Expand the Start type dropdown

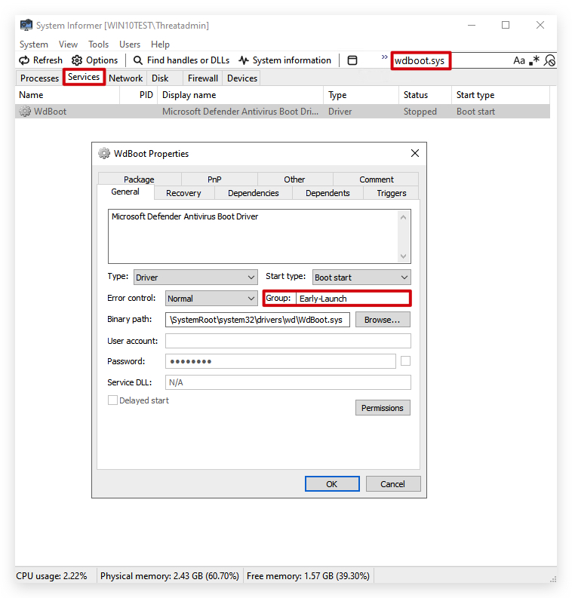tap(361, 278)
